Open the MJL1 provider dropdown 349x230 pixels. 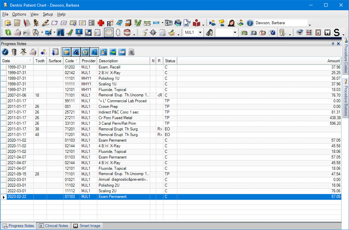click(200, 32)
